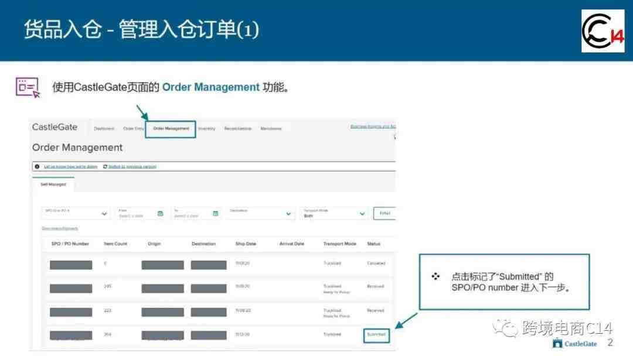633x356 pixels.
Task: Open the Dashboard tab in CastleGate navigation
Action: click(x=104, y=129)
